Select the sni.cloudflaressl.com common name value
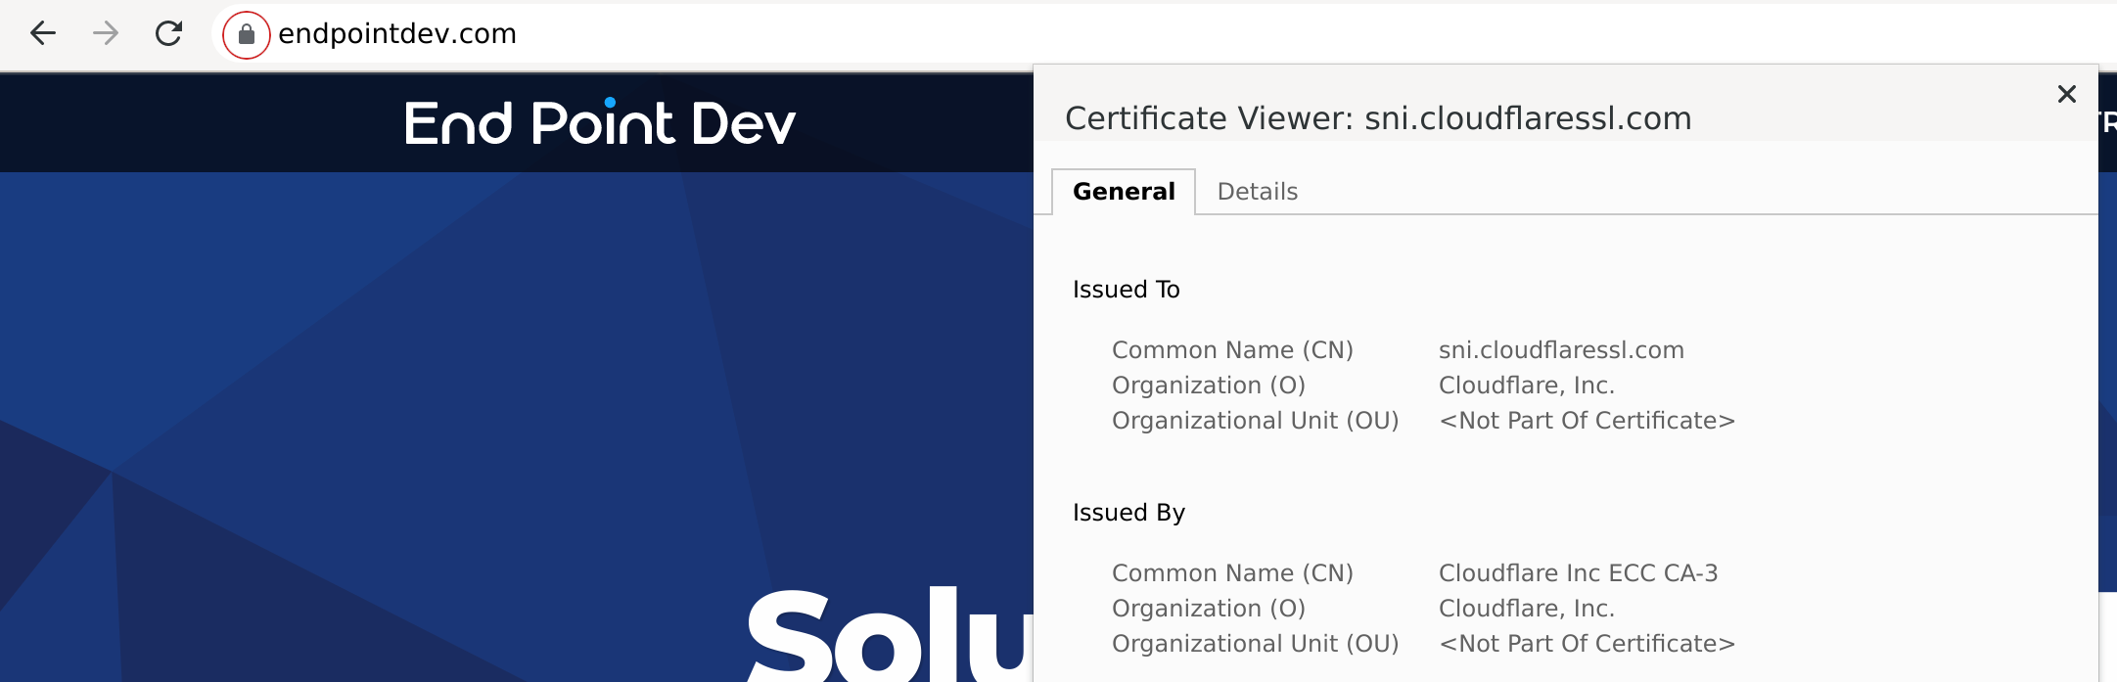Screen dimensions: 2117x682 (x=1561, y=350)
